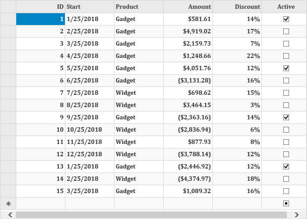This screenshot has height=219, width=307.
Task: Click the empty Start cell in new row
Action: tap(89, 204)
